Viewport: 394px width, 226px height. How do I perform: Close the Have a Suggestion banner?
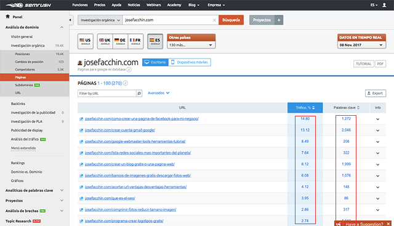[388, 224]
